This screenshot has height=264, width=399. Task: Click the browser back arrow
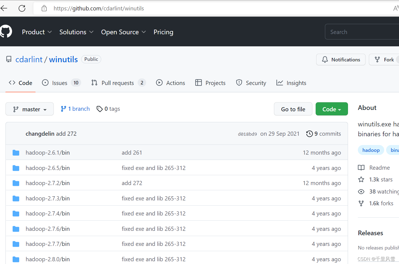(4, 8)
